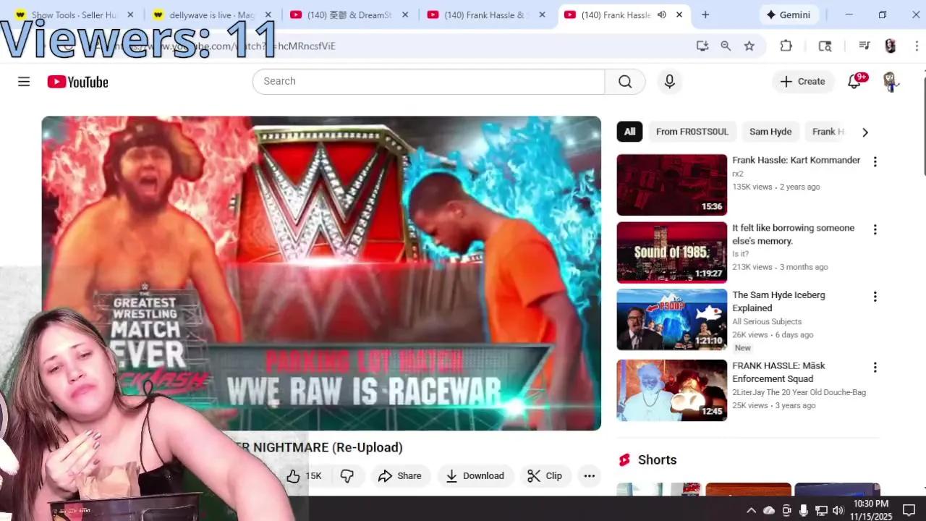
Task: Go to the YouTube home logo
Action: point(78,82)
